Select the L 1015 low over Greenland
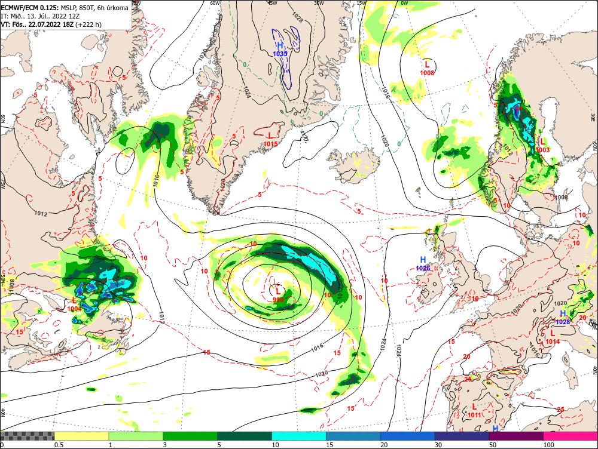Viewport: 598px width, 449px height. (270, 139)
